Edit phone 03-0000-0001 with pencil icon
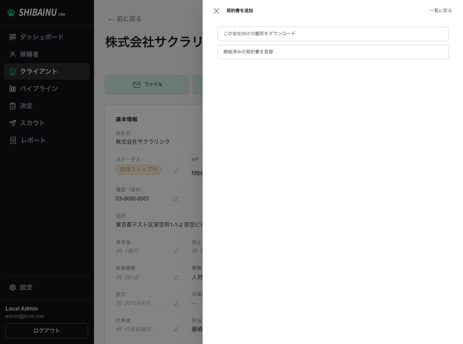The width and height of the screenshot is (463, 344). [176, 199]
